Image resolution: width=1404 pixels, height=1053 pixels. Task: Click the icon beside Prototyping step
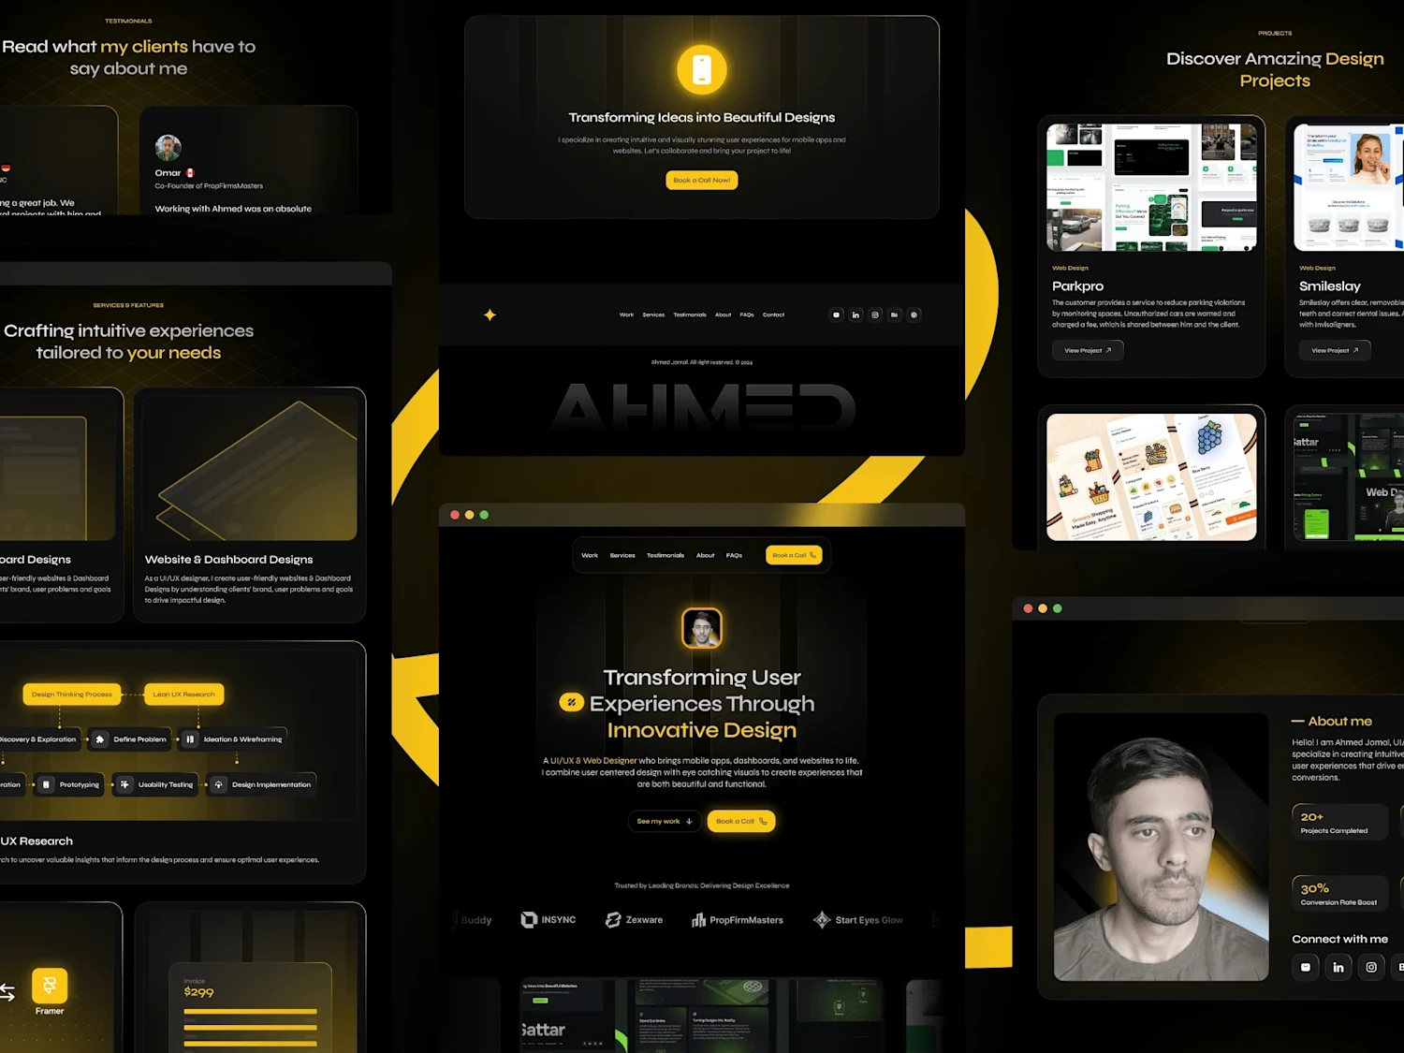point(46,784)
